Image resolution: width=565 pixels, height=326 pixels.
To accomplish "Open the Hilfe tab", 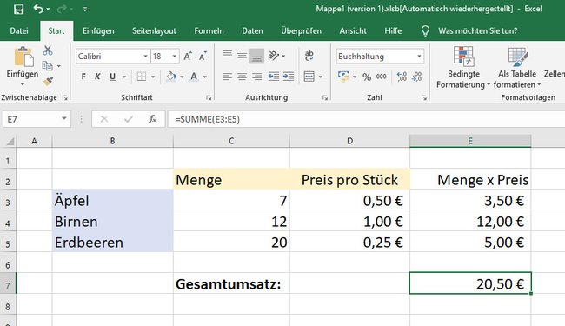I will (x=393, y=31).
